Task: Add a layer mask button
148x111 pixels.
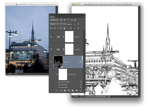Action: pos(65,90)
